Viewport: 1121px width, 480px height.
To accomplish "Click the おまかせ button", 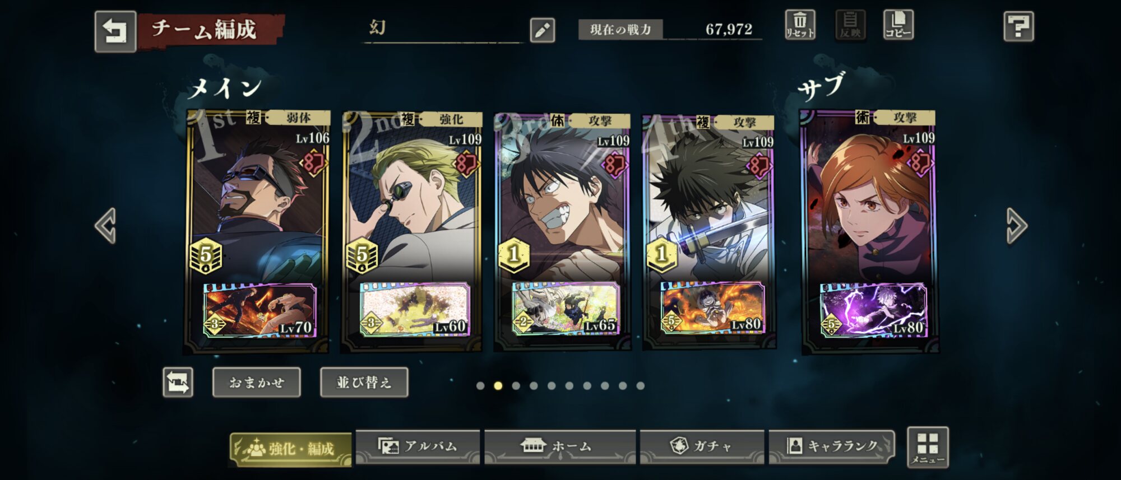I will 257,383.
